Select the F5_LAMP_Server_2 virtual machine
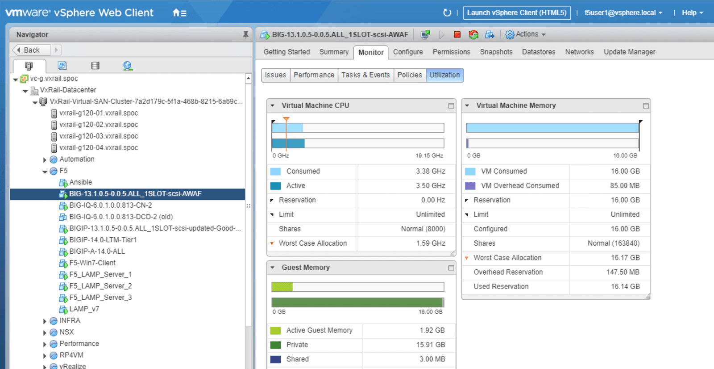Screen dimensions: 714x369 point(100,286)
